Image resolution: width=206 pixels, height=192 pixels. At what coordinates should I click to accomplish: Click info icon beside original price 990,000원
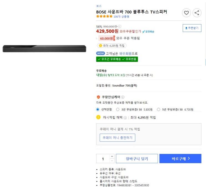[120, 26]
